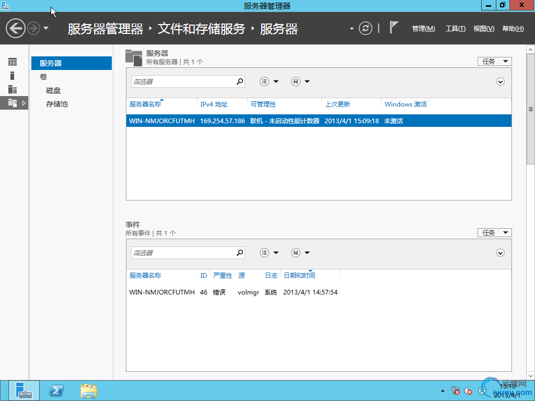This screenshot has width=535, height=401.
Task: Show hidden tray icons arrow
Action: (443, 391)
